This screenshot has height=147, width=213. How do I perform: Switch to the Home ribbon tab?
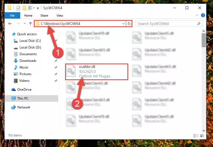click(x=28, y=16)
